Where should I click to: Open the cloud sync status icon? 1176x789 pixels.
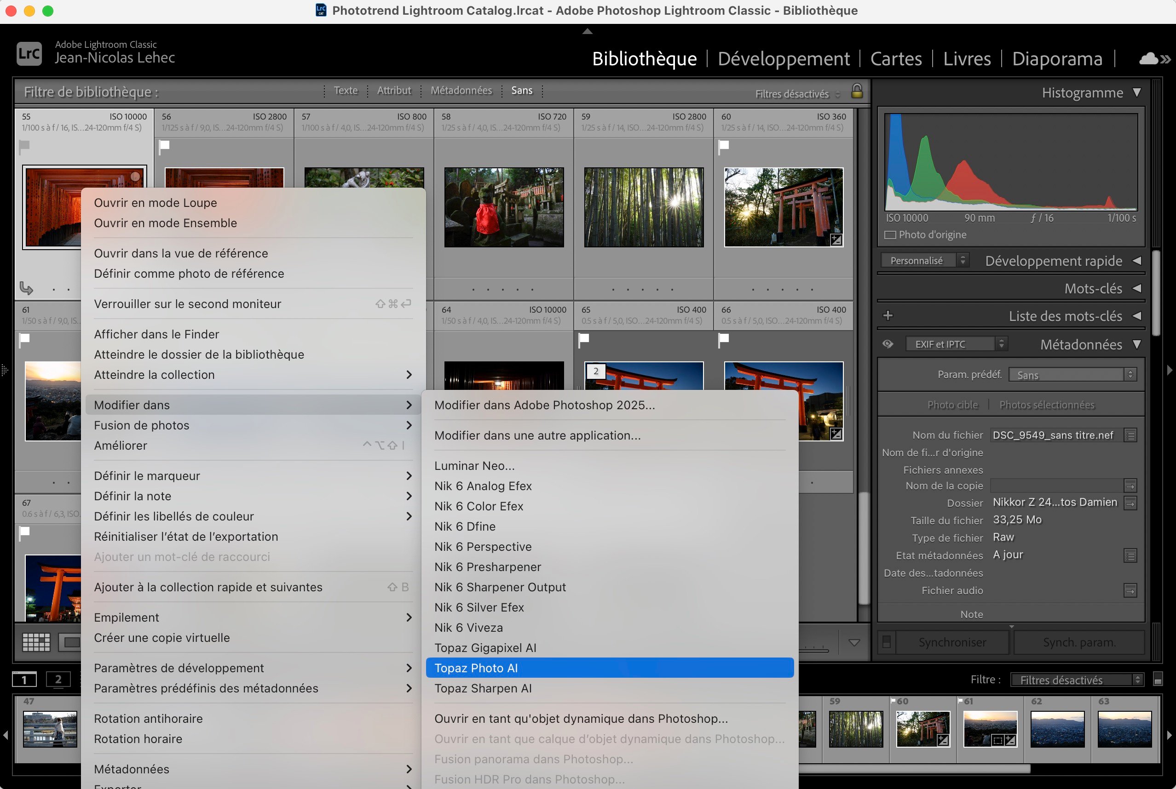coord(1148,59)
